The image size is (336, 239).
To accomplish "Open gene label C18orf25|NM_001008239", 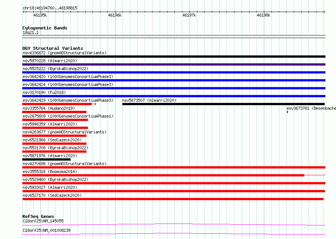I will pyautogui.click(x=46, y=230).
